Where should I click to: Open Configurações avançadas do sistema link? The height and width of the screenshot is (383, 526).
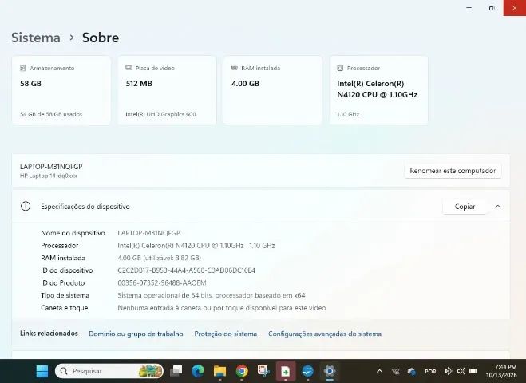[x=325, y=334]
